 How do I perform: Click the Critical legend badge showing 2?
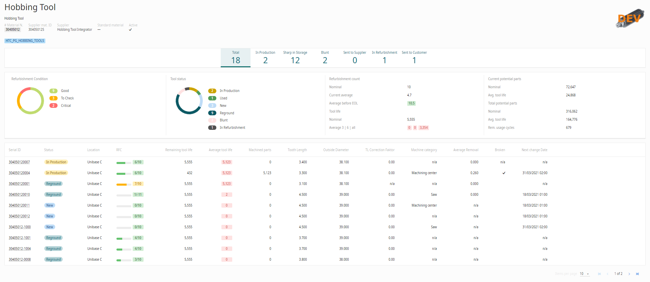tap(53, 105)
